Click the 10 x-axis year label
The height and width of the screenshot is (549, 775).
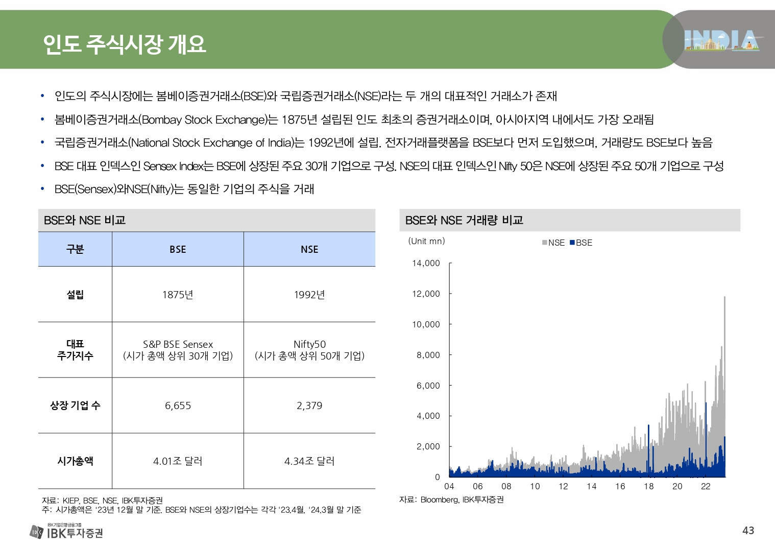[535, 486]
